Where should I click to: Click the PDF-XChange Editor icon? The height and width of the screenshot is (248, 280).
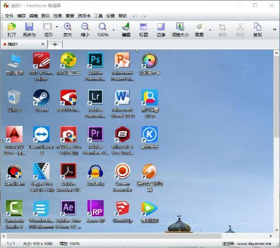[41, 60]
